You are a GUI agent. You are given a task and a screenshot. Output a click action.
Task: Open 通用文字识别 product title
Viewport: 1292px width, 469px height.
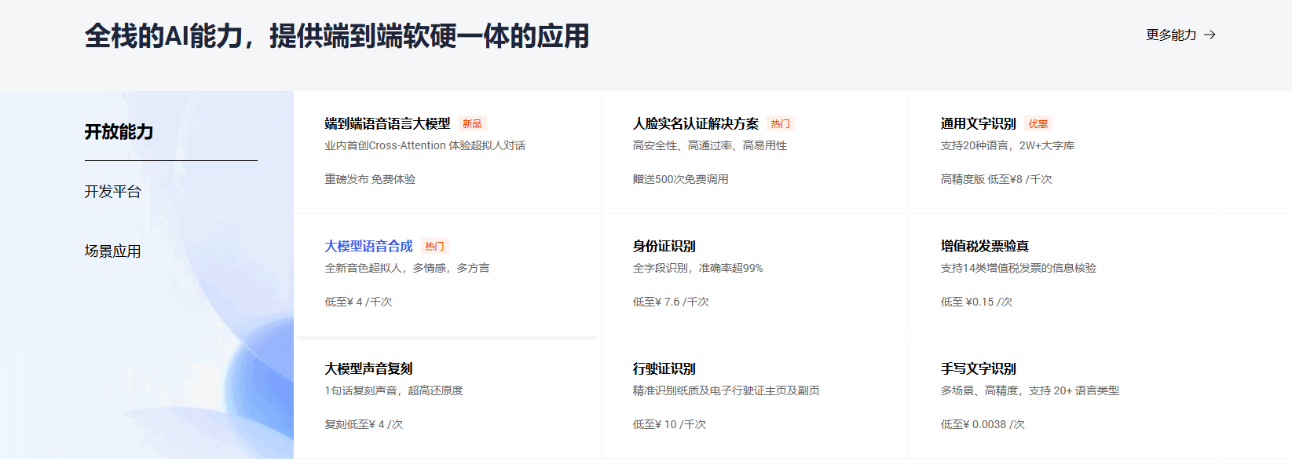point(979,123)
